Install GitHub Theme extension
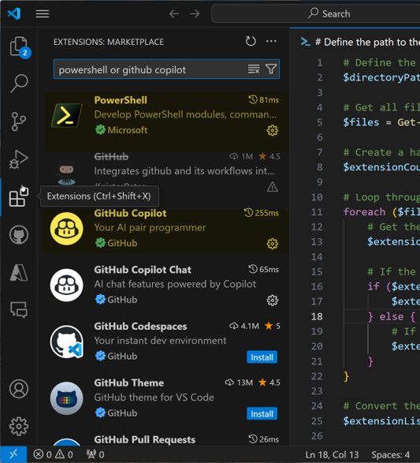 pyautogui.click(x=262, y=414)
